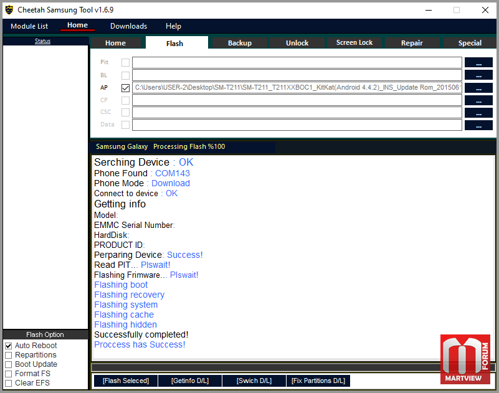Switch to the Repair tab
The image size is (499, 393).
(x=412, y=43)
